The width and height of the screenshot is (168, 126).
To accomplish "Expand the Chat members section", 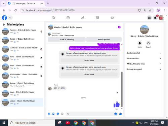I will 144,58.
